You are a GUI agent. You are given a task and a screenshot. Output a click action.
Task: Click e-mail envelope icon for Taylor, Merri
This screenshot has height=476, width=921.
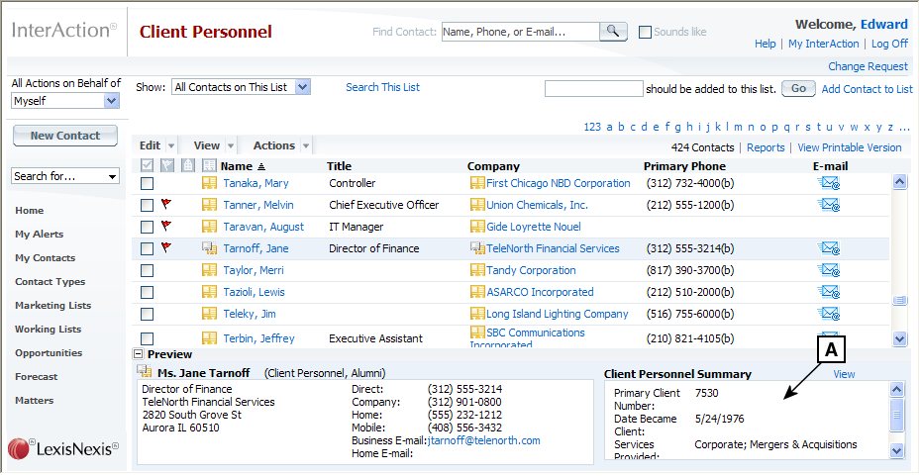(829, 270)
